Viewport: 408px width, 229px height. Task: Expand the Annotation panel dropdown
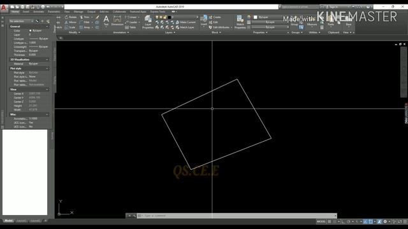click(x=121, y=32)
